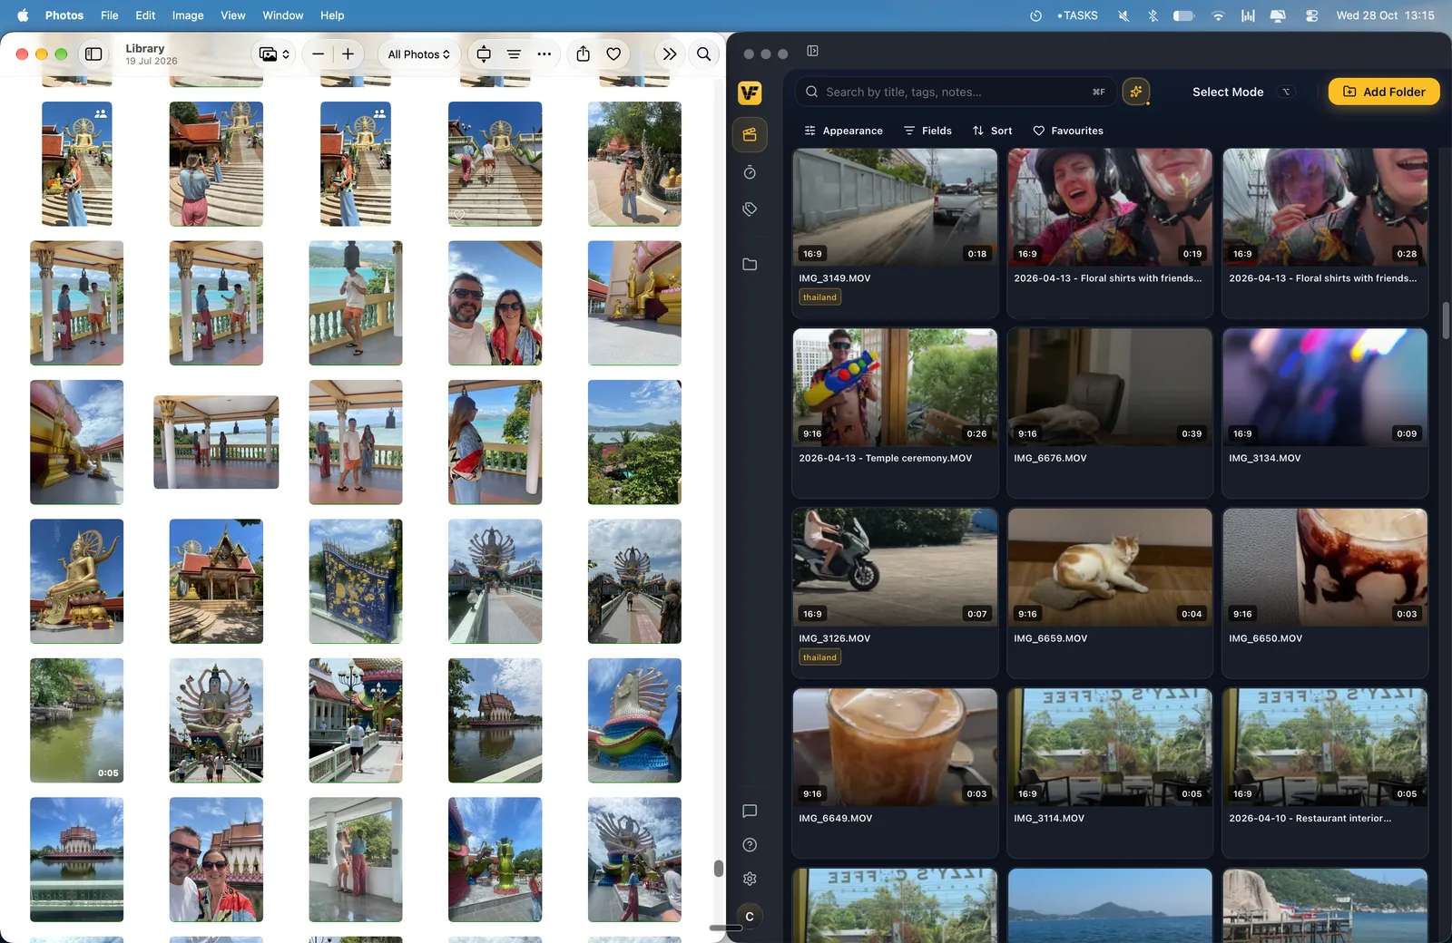Open the IMG_6659.MOV cat video
The image size is (1452, 943).
[1110, 567]
